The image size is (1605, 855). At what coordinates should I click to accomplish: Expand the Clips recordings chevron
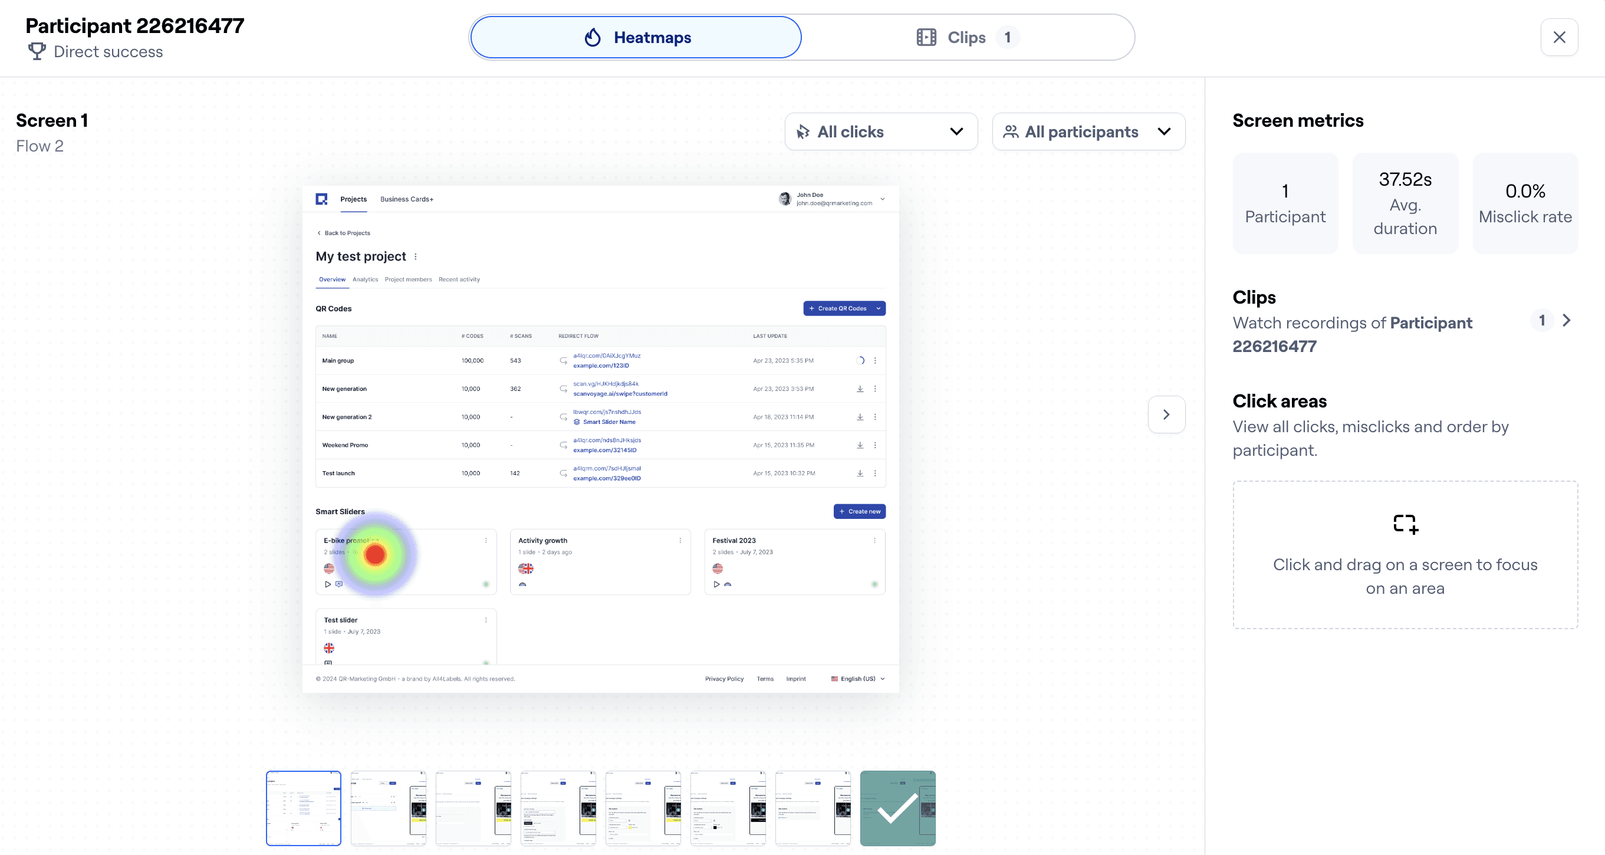point(1566,320)
